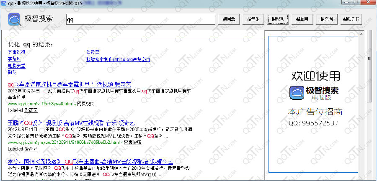This screenshot has width=377, height=181.
Task: Open the 电影天堂 link
Action: (x=16, y=66)
